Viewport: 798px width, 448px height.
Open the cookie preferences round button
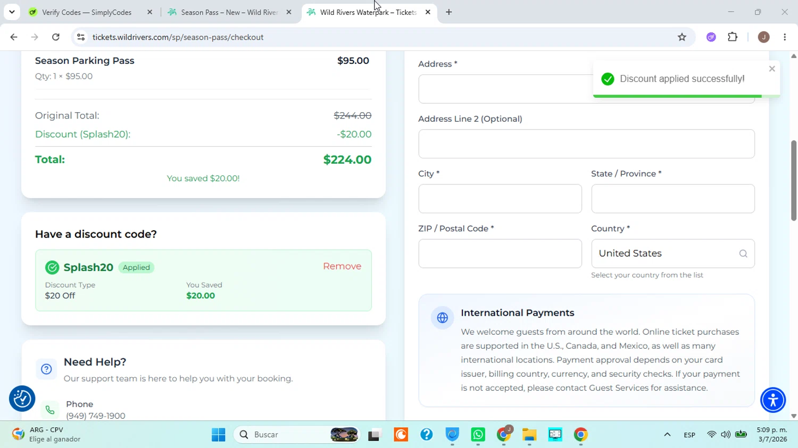coord(22,399)
